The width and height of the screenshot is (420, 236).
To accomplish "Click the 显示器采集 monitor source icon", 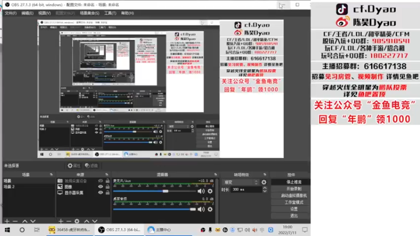I will tap(60, 192).
